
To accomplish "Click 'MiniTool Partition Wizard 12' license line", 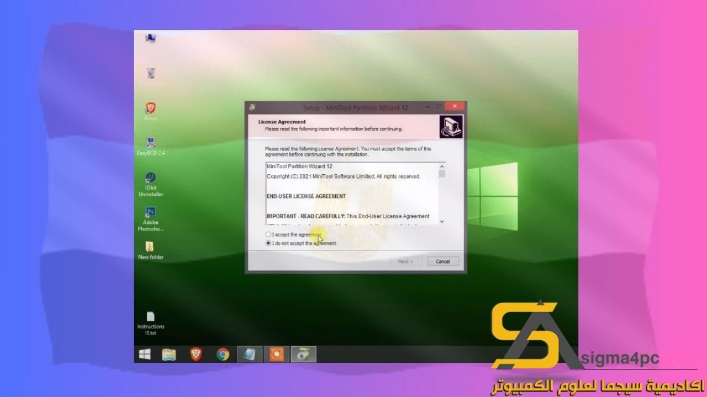I will coord(300,167).
